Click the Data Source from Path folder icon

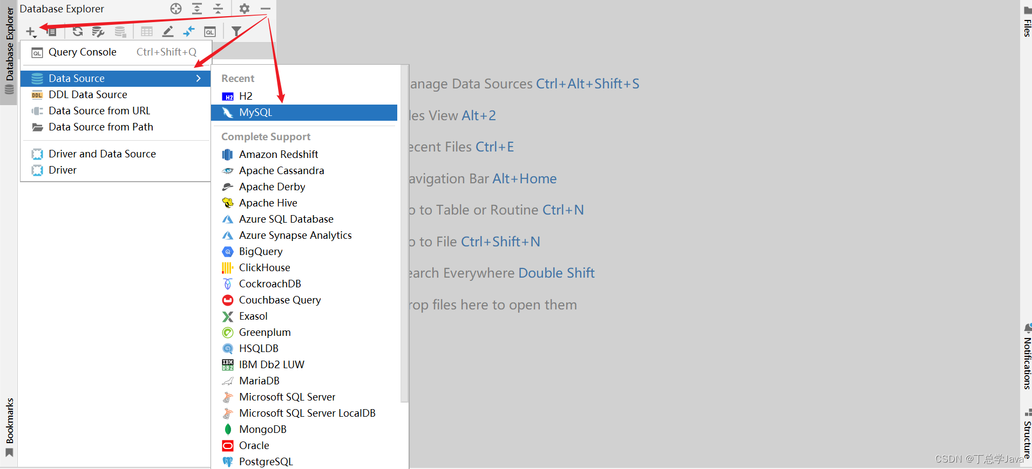click(37, 127)
